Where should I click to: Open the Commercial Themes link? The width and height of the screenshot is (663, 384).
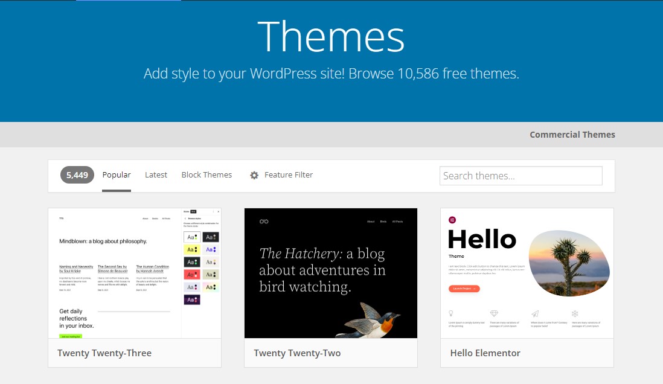tap(572, 135)
